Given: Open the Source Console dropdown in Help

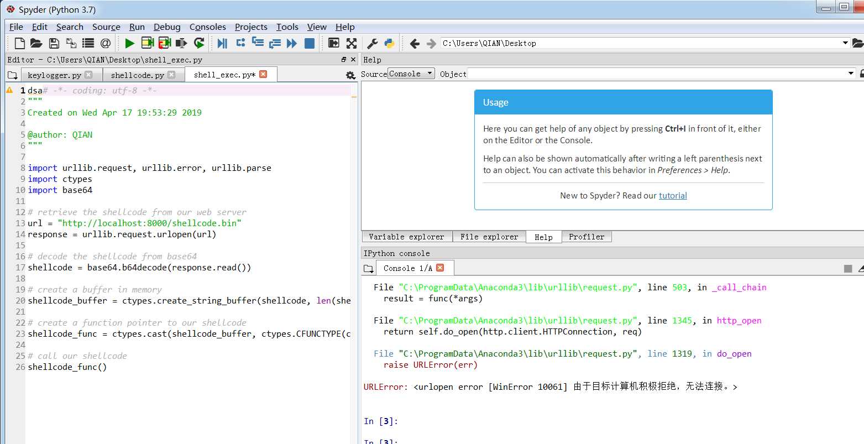Looking at the screenshot, I should click(411, 74).
